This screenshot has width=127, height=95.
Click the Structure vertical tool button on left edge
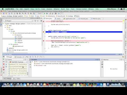1,72
